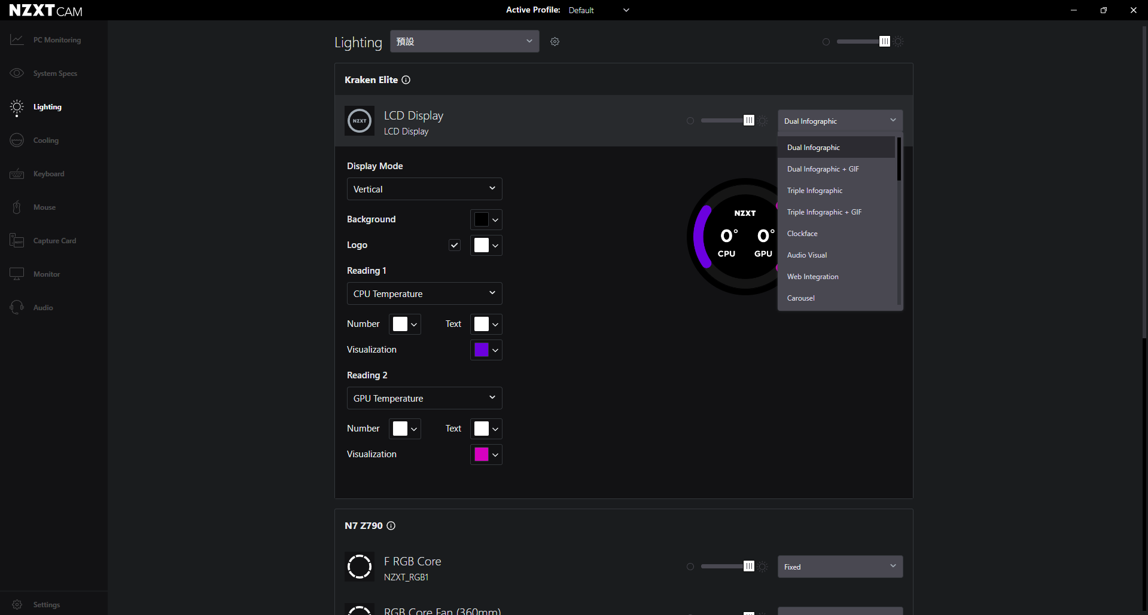Viewport: 1148px width, 615px height.
Task: Click Kraken Elite info icon
Action: point(406,79)
